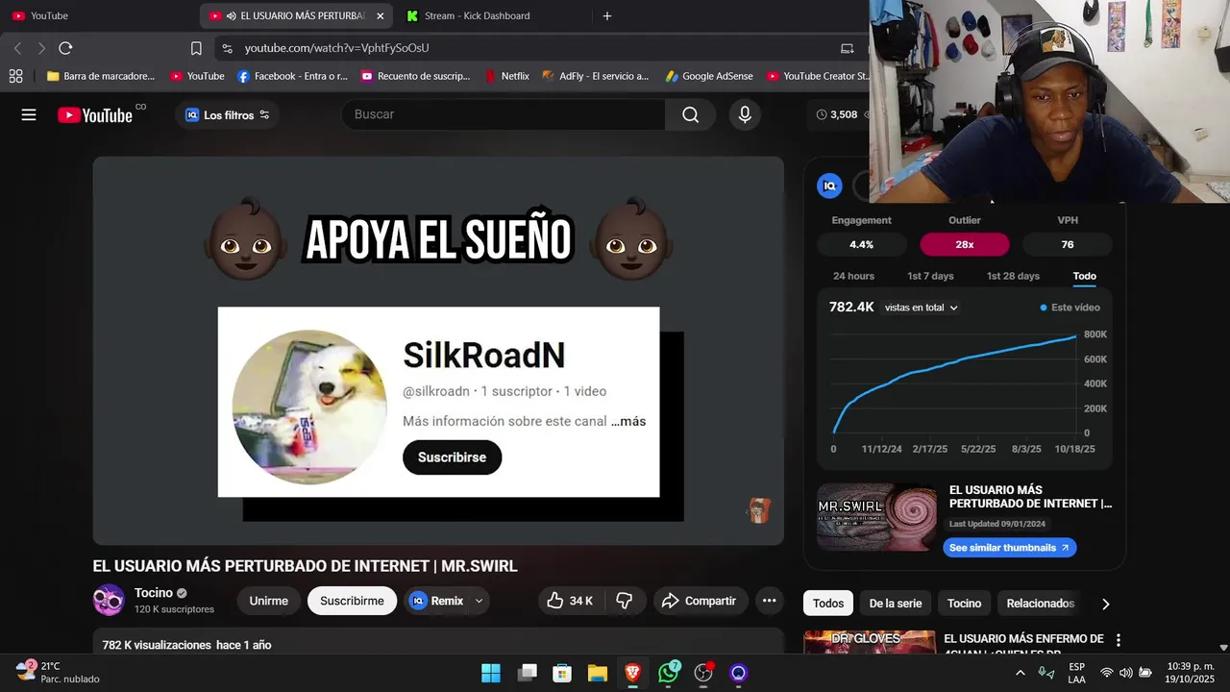Open the YouTube hamburger guide menu

click(29, 115)
